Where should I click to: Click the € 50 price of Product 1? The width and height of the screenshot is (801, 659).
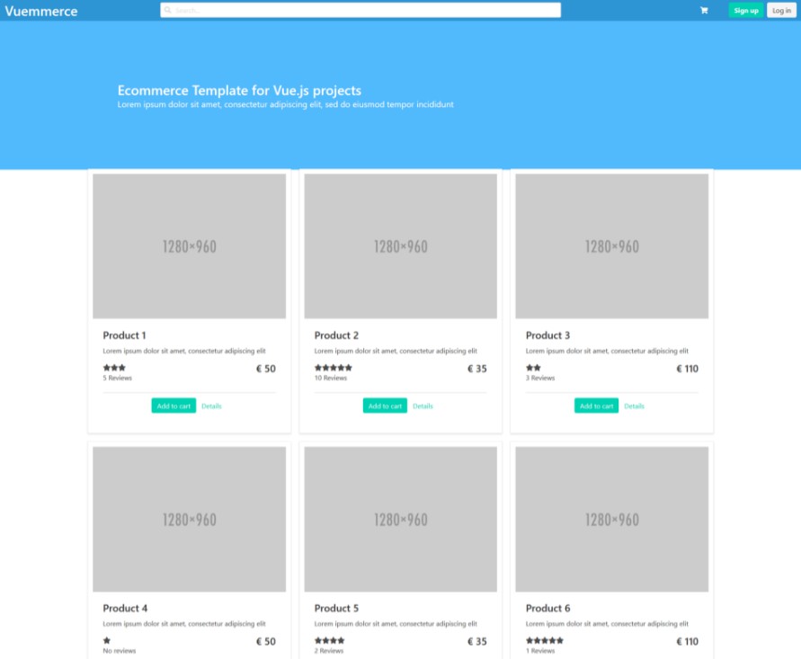tap(265, 369)
